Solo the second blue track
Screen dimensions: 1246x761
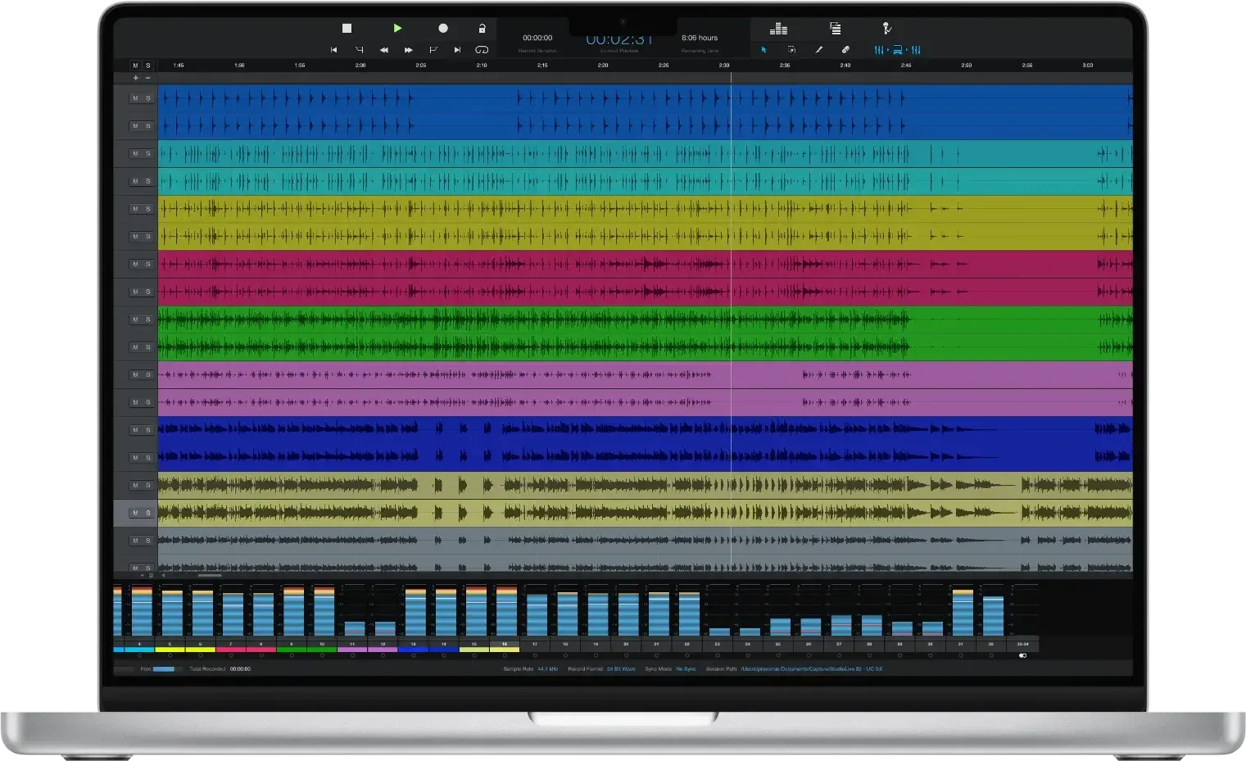(148, 126)
